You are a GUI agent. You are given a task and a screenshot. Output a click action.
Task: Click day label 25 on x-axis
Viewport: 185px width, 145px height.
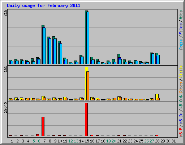click(141, 141)
